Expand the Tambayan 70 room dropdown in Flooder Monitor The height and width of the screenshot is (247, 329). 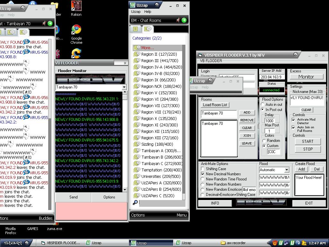tap(124, 87)
